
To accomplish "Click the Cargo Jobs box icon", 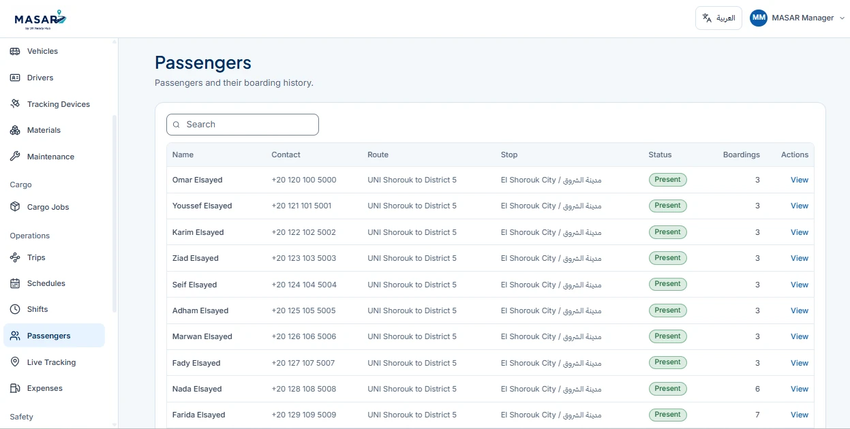I will [15, 207].
